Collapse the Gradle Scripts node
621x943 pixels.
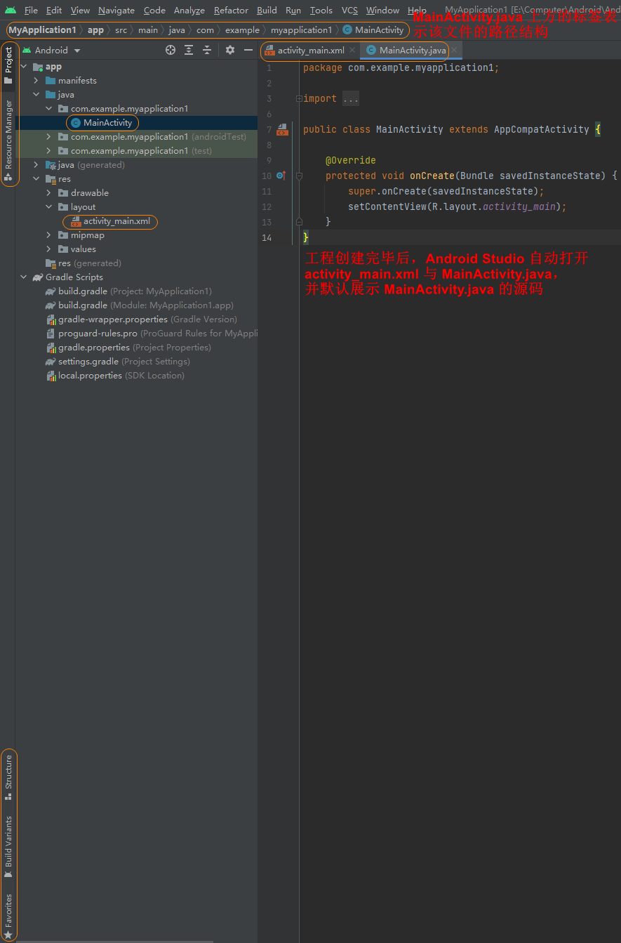(24, 277)
